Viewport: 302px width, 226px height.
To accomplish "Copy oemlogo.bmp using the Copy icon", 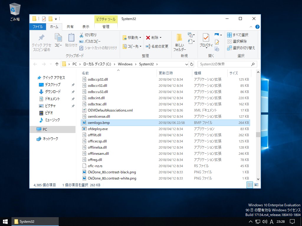I will pyautogui.click(x=58, y=39).
